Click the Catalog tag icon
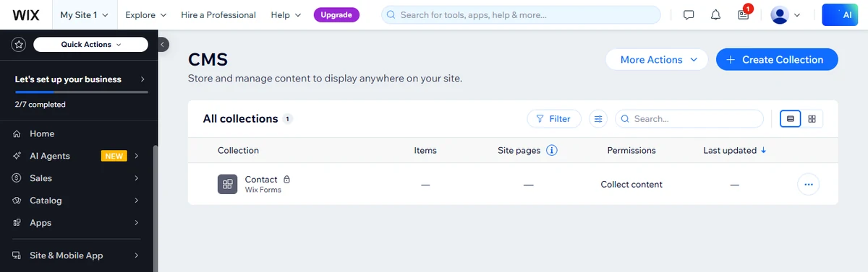The width and height of the screenshot is (868, 272). 16,201
